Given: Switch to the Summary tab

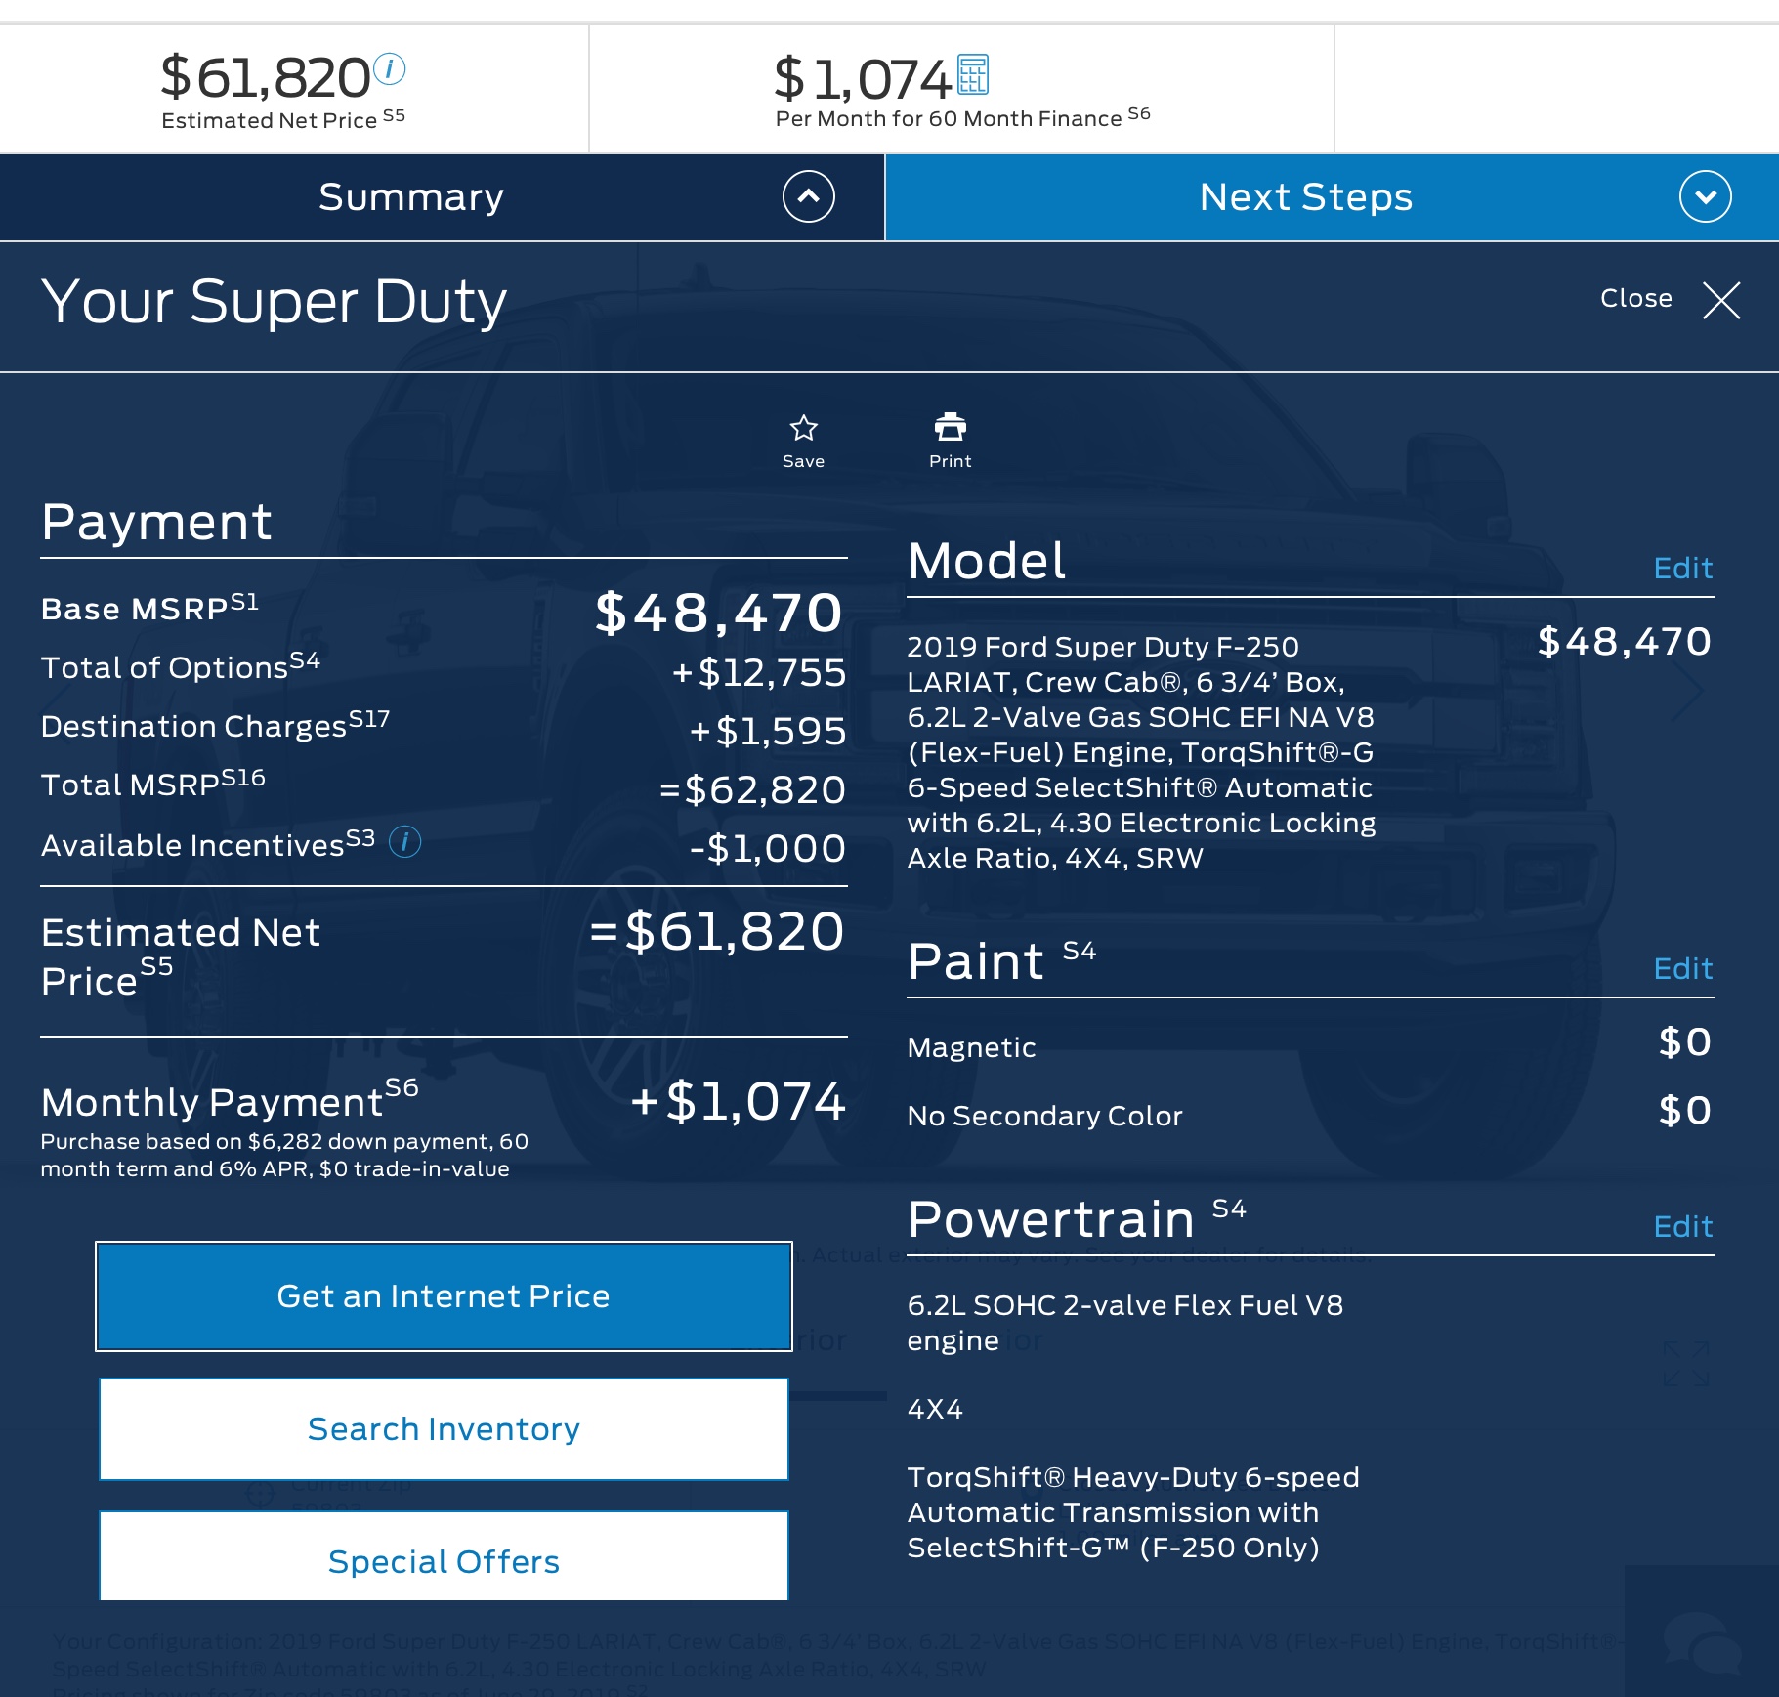Looking at the screenshot, I should 442,197.
